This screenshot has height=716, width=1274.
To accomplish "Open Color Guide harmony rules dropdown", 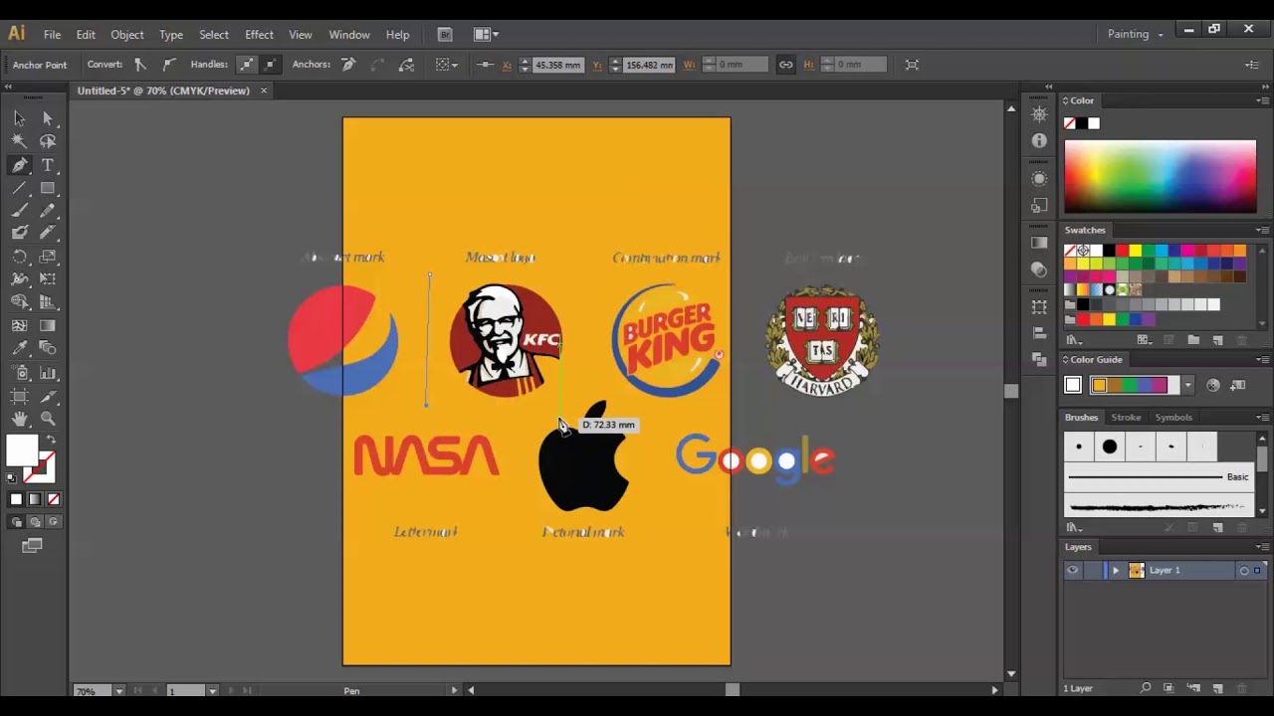I will 1187,385.
